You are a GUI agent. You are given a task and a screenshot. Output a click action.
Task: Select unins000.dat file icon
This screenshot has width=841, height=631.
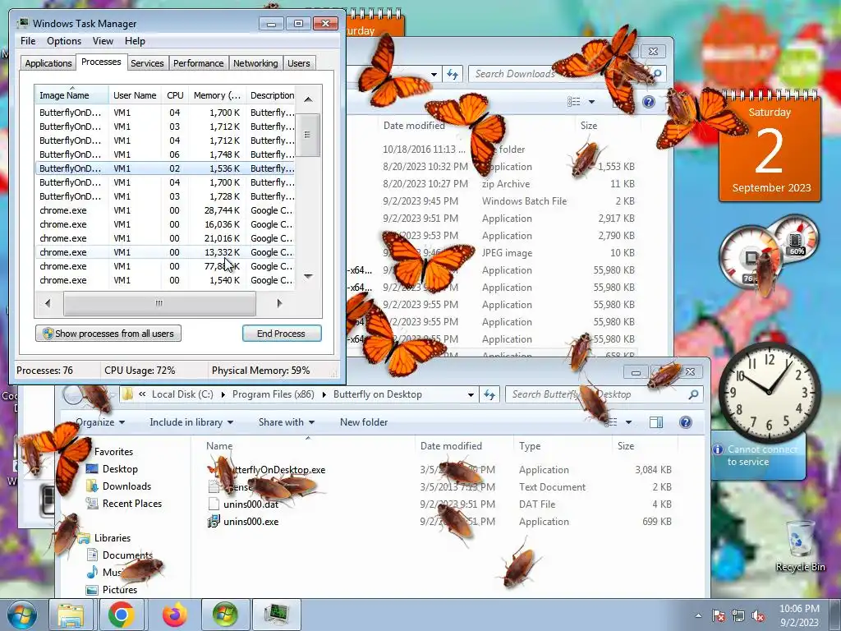(214, 504)
